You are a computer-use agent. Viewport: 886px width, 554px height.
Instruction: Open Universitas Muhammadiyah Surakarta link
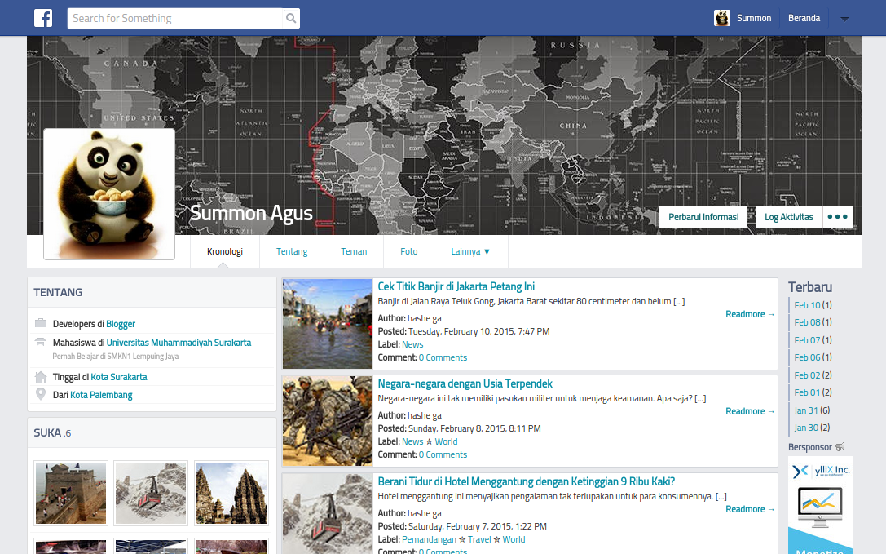pyautogui.click(x=179, y=343)
